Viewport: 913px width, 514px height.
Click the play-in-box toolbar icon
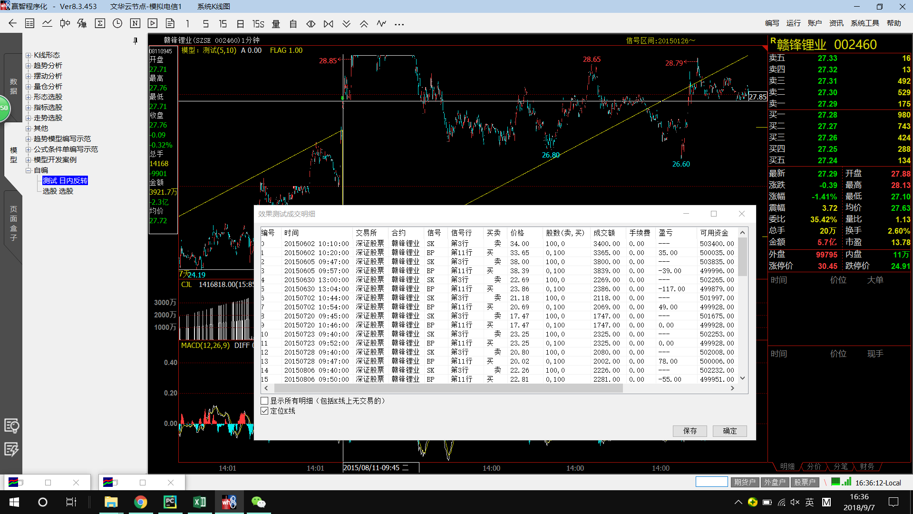(153, 23)
